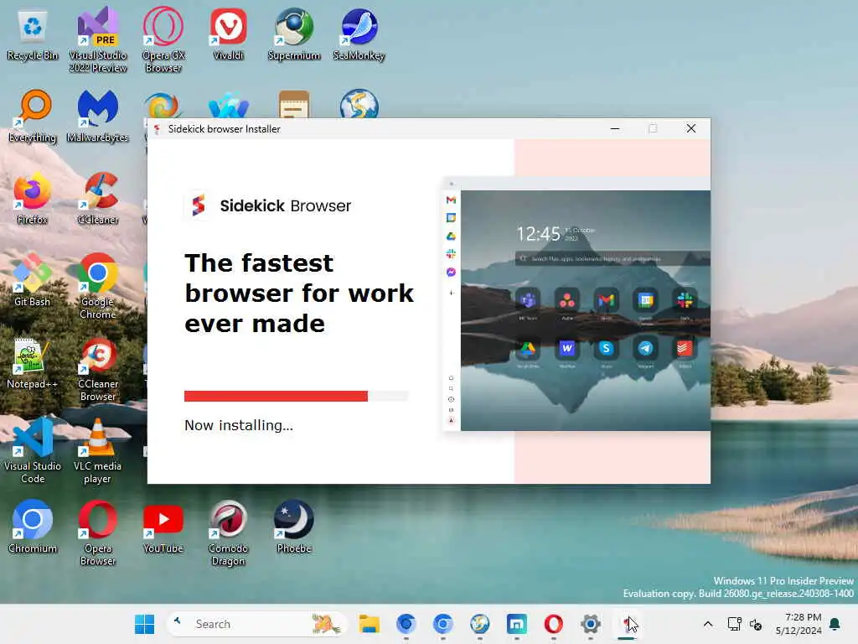Open the Recycle Bin desktop icon
The height and width of the screenshot is (644, 858).
33,34
